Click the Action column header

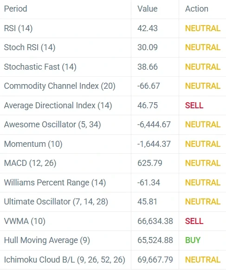click(x=197, y=9)
